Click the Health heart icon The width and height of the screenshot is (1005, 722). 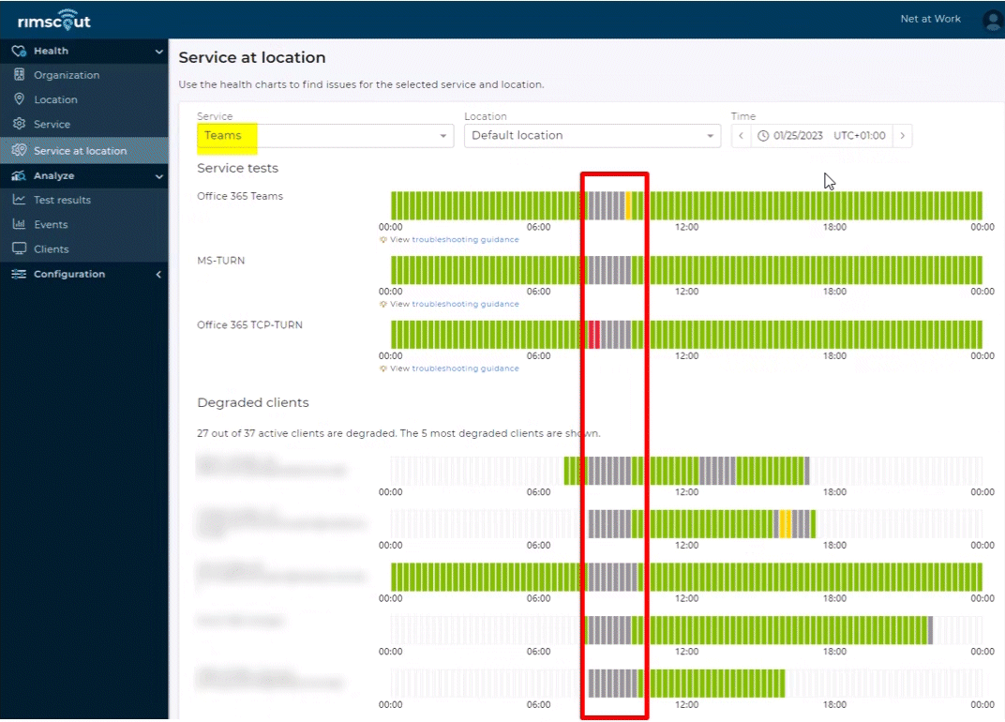click(x=19, y=51)
